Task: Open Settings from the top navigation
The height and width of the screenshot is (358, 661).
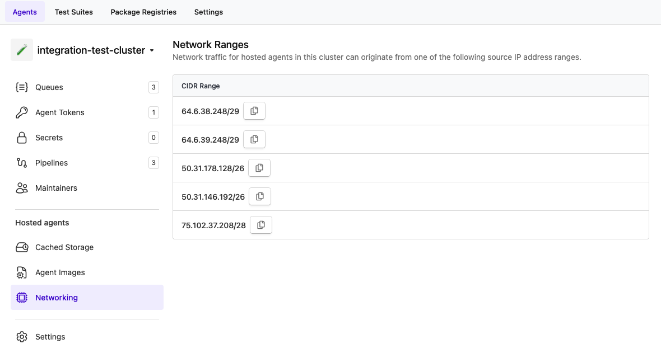Action: click(208, 12)
